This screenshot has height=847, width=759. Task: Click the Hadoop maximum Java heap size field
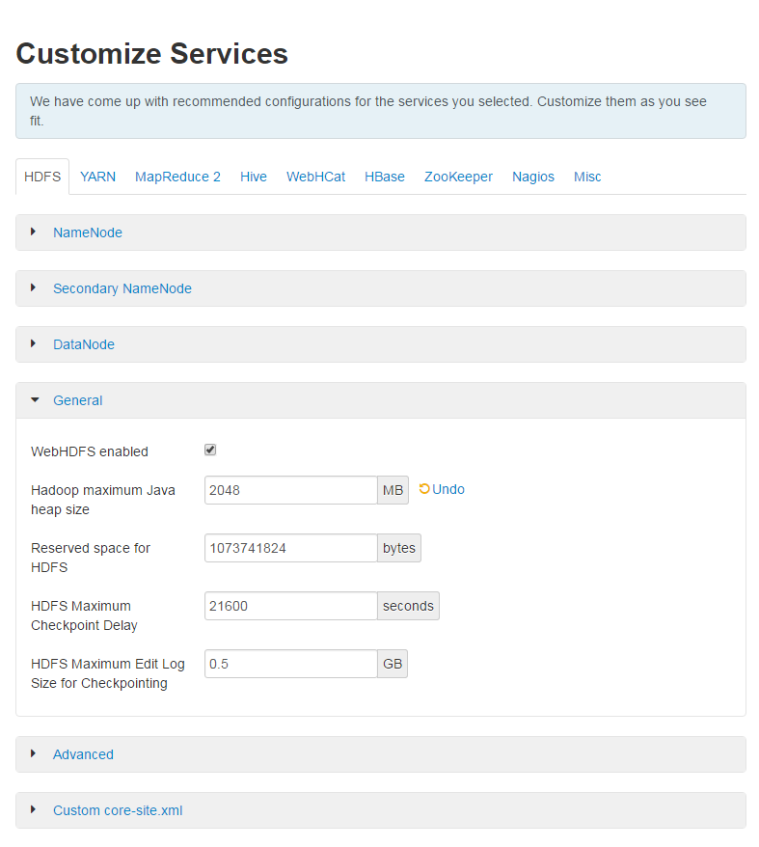[x=289, y=489]
